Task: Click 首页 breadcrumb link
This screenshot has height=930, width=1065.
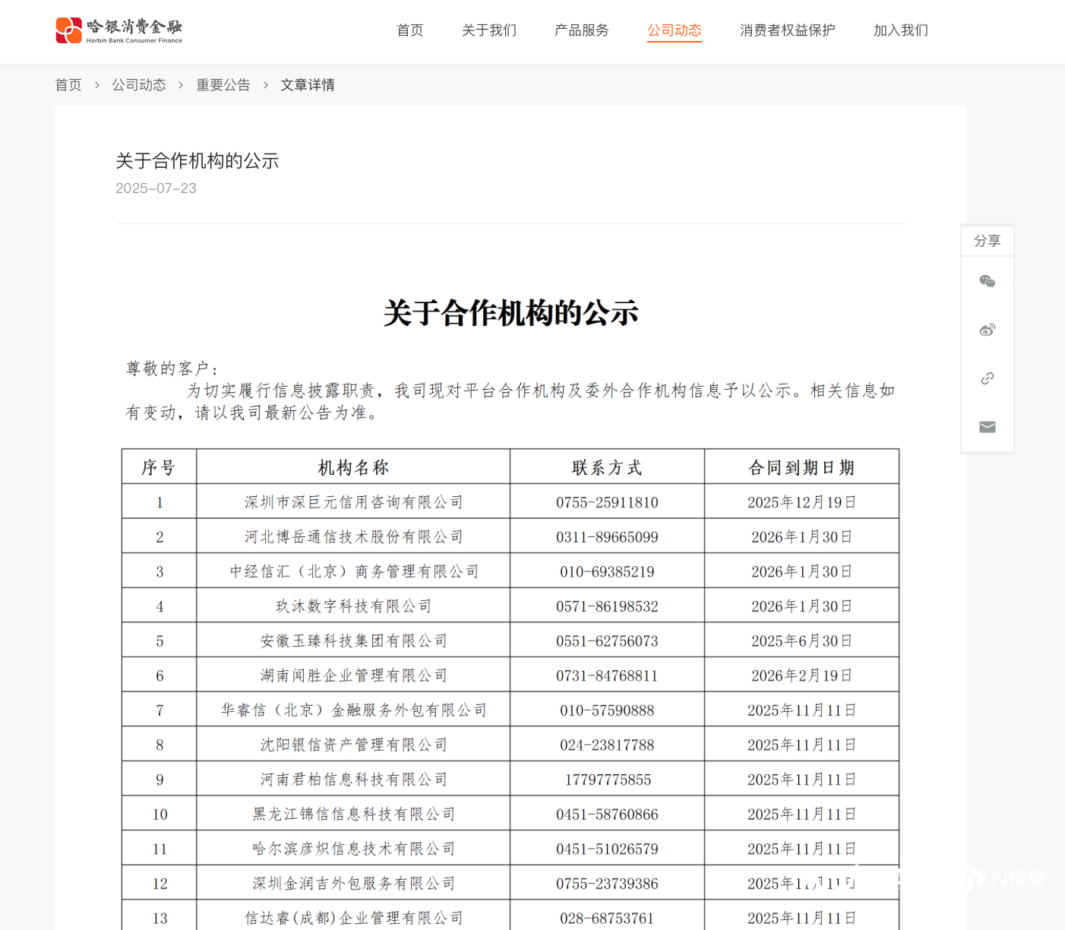Action: pos(68,85)
